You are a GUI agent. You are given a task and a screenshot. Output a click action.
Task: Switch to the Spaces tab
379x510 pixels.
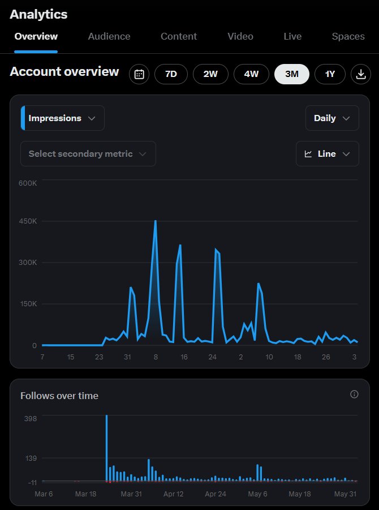coord(348,36)
